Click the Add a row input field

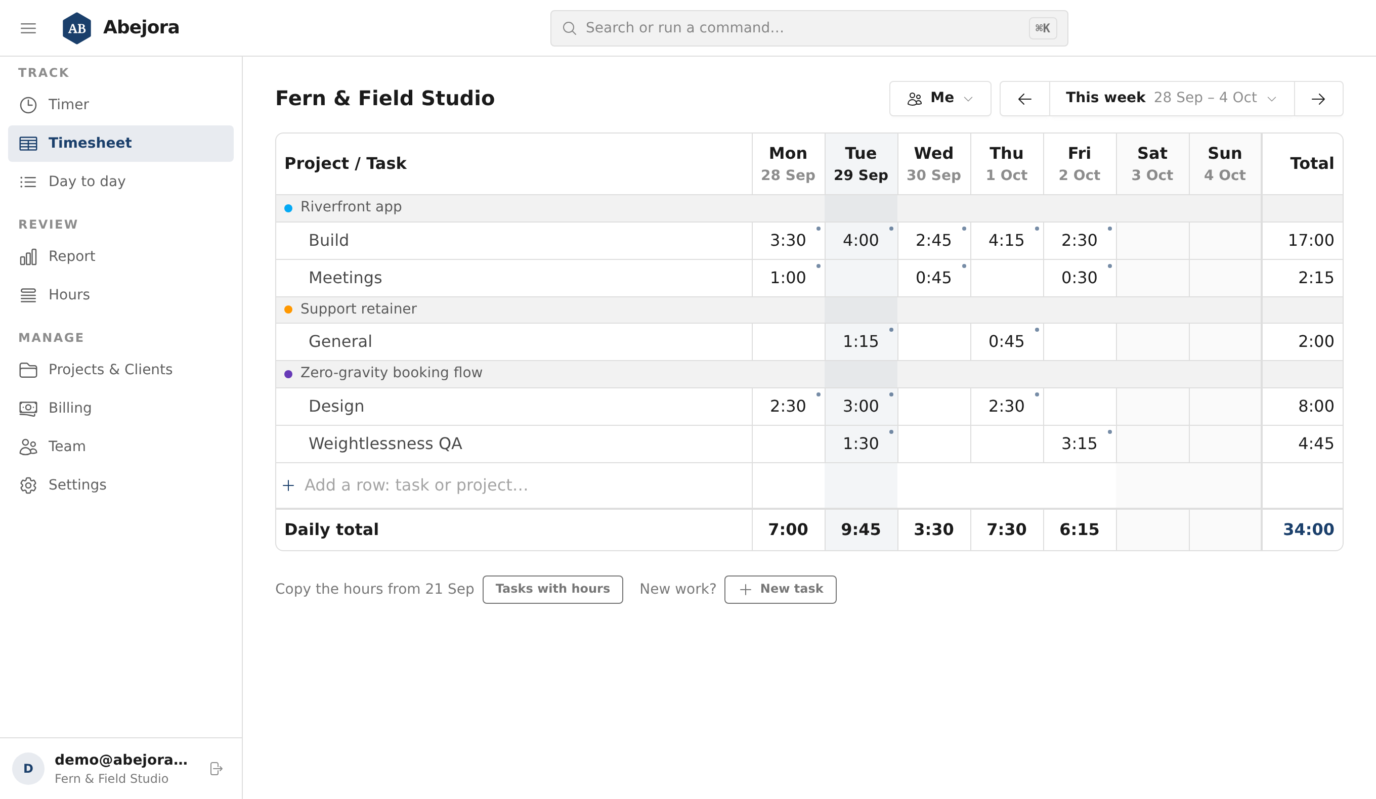point(514,485)
